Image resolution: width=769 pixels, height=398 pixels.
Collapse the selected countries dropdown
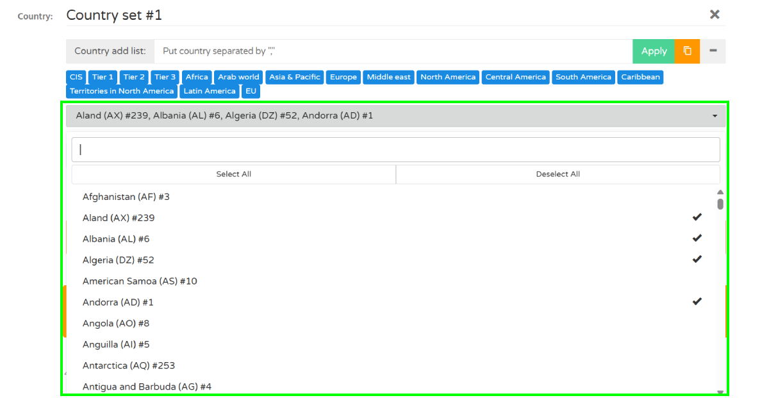tap(396, 116)
